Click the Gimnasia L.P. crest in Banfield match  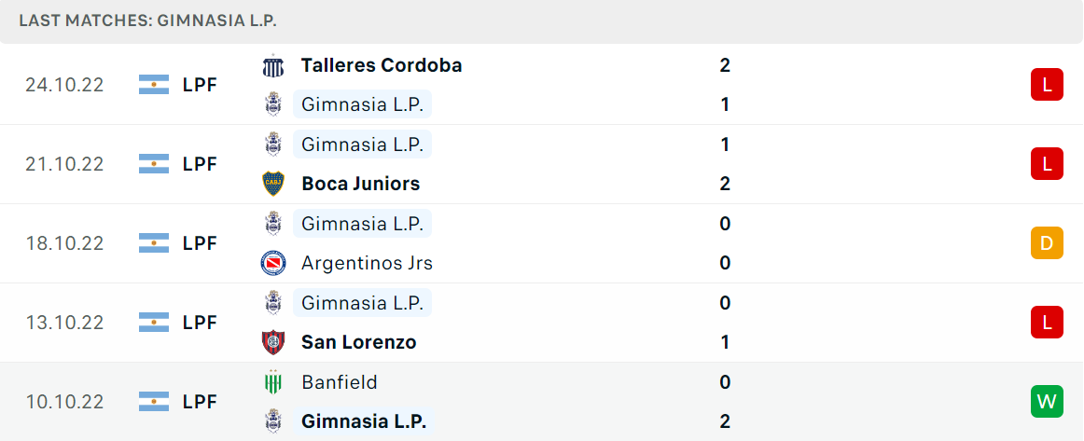coord(273,421)
